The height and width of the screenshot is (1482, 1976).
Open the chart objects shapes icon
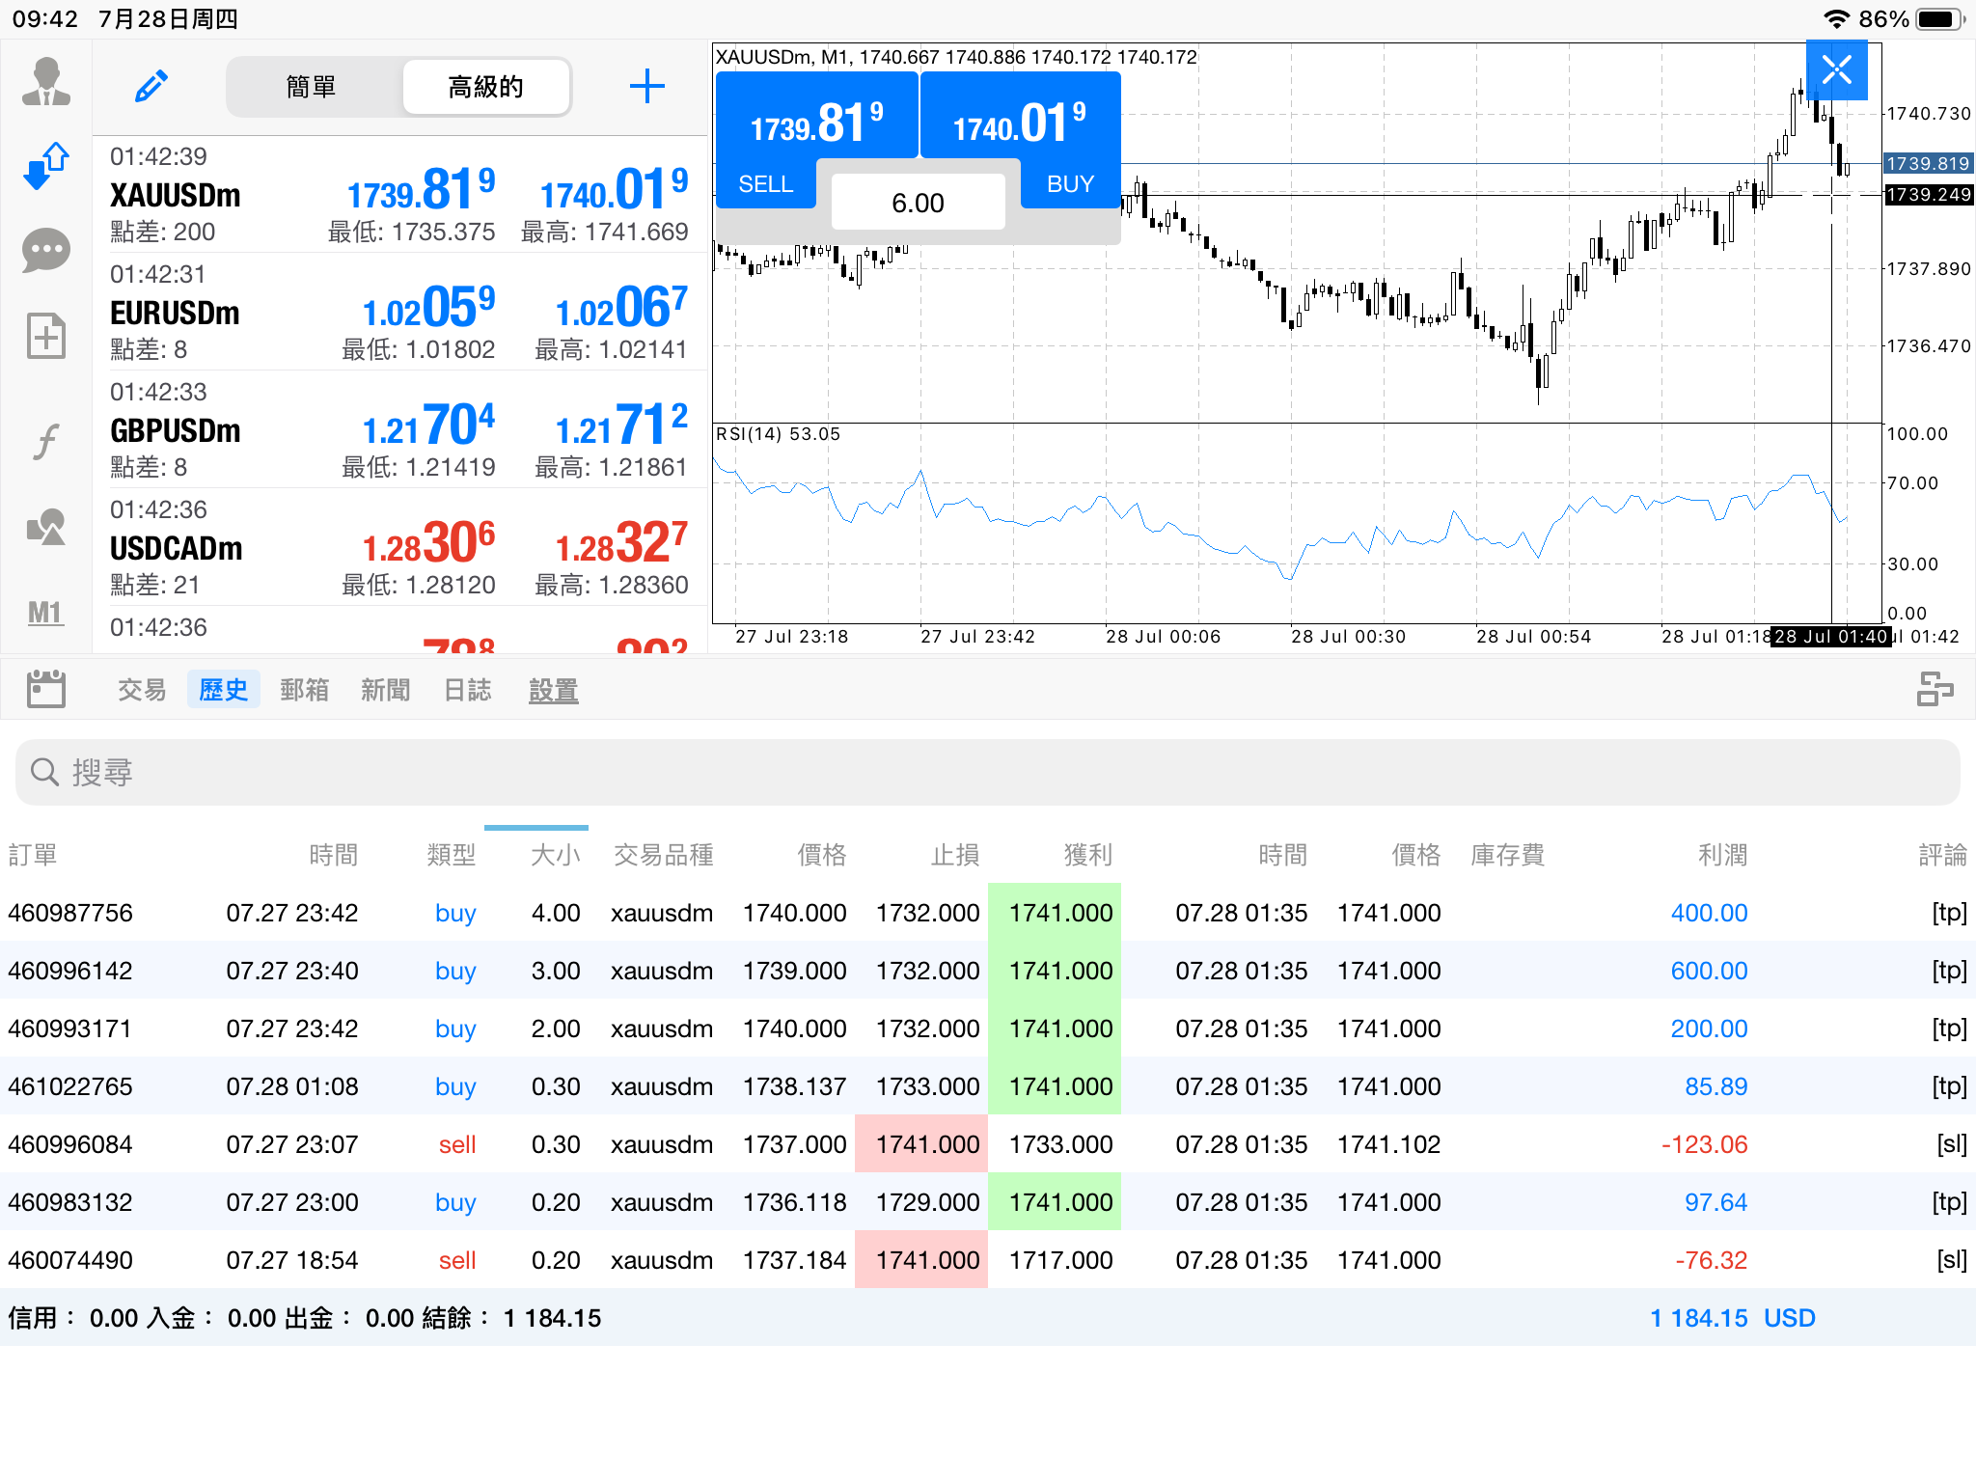(x=45, y=527)
